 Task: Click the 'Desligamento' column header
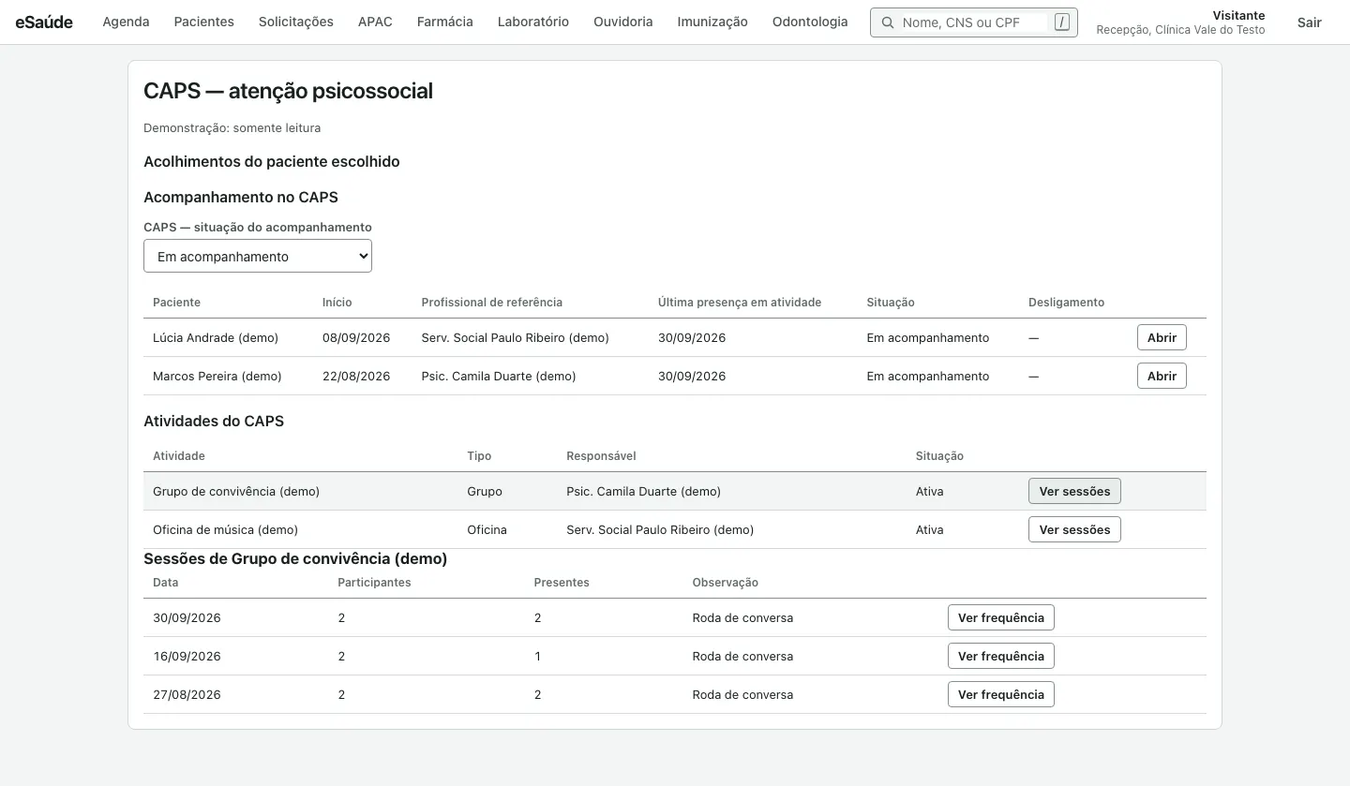coord(1066,302)
